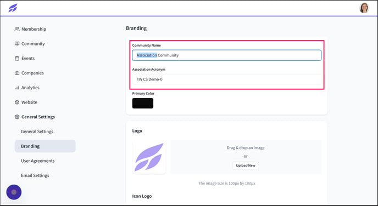Click the leaf logo in the header
The width and height of the screenshot is (378, 206).
(x=13, y=8)
